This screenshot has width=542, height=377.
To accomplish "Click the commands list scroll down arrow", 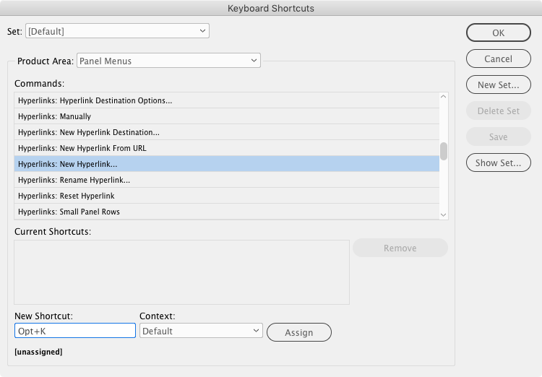I will (444, 215).
